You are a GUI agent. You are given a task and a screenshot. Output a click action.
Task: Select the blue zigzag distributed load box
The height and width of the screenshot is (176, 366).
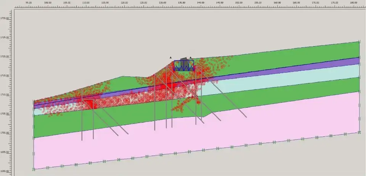pyautogui.click(x=184, y=66)
